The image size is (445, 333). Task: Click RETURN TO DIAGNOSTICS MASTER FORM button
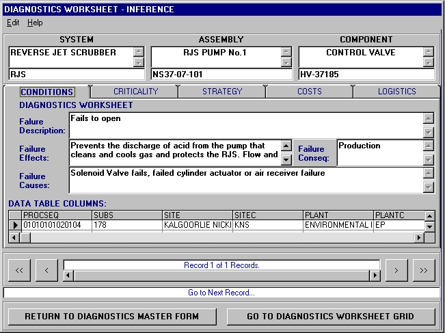[x=112, y=317]
